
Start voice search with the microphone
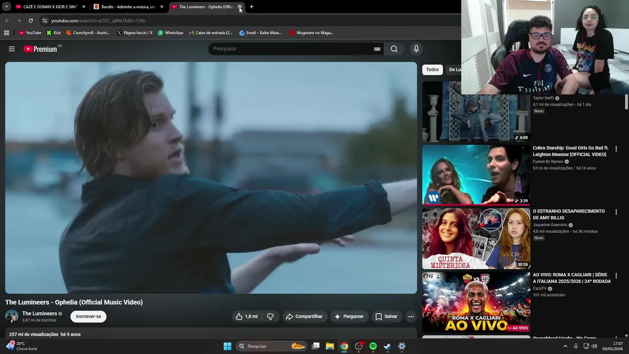(x=416, y=49)
